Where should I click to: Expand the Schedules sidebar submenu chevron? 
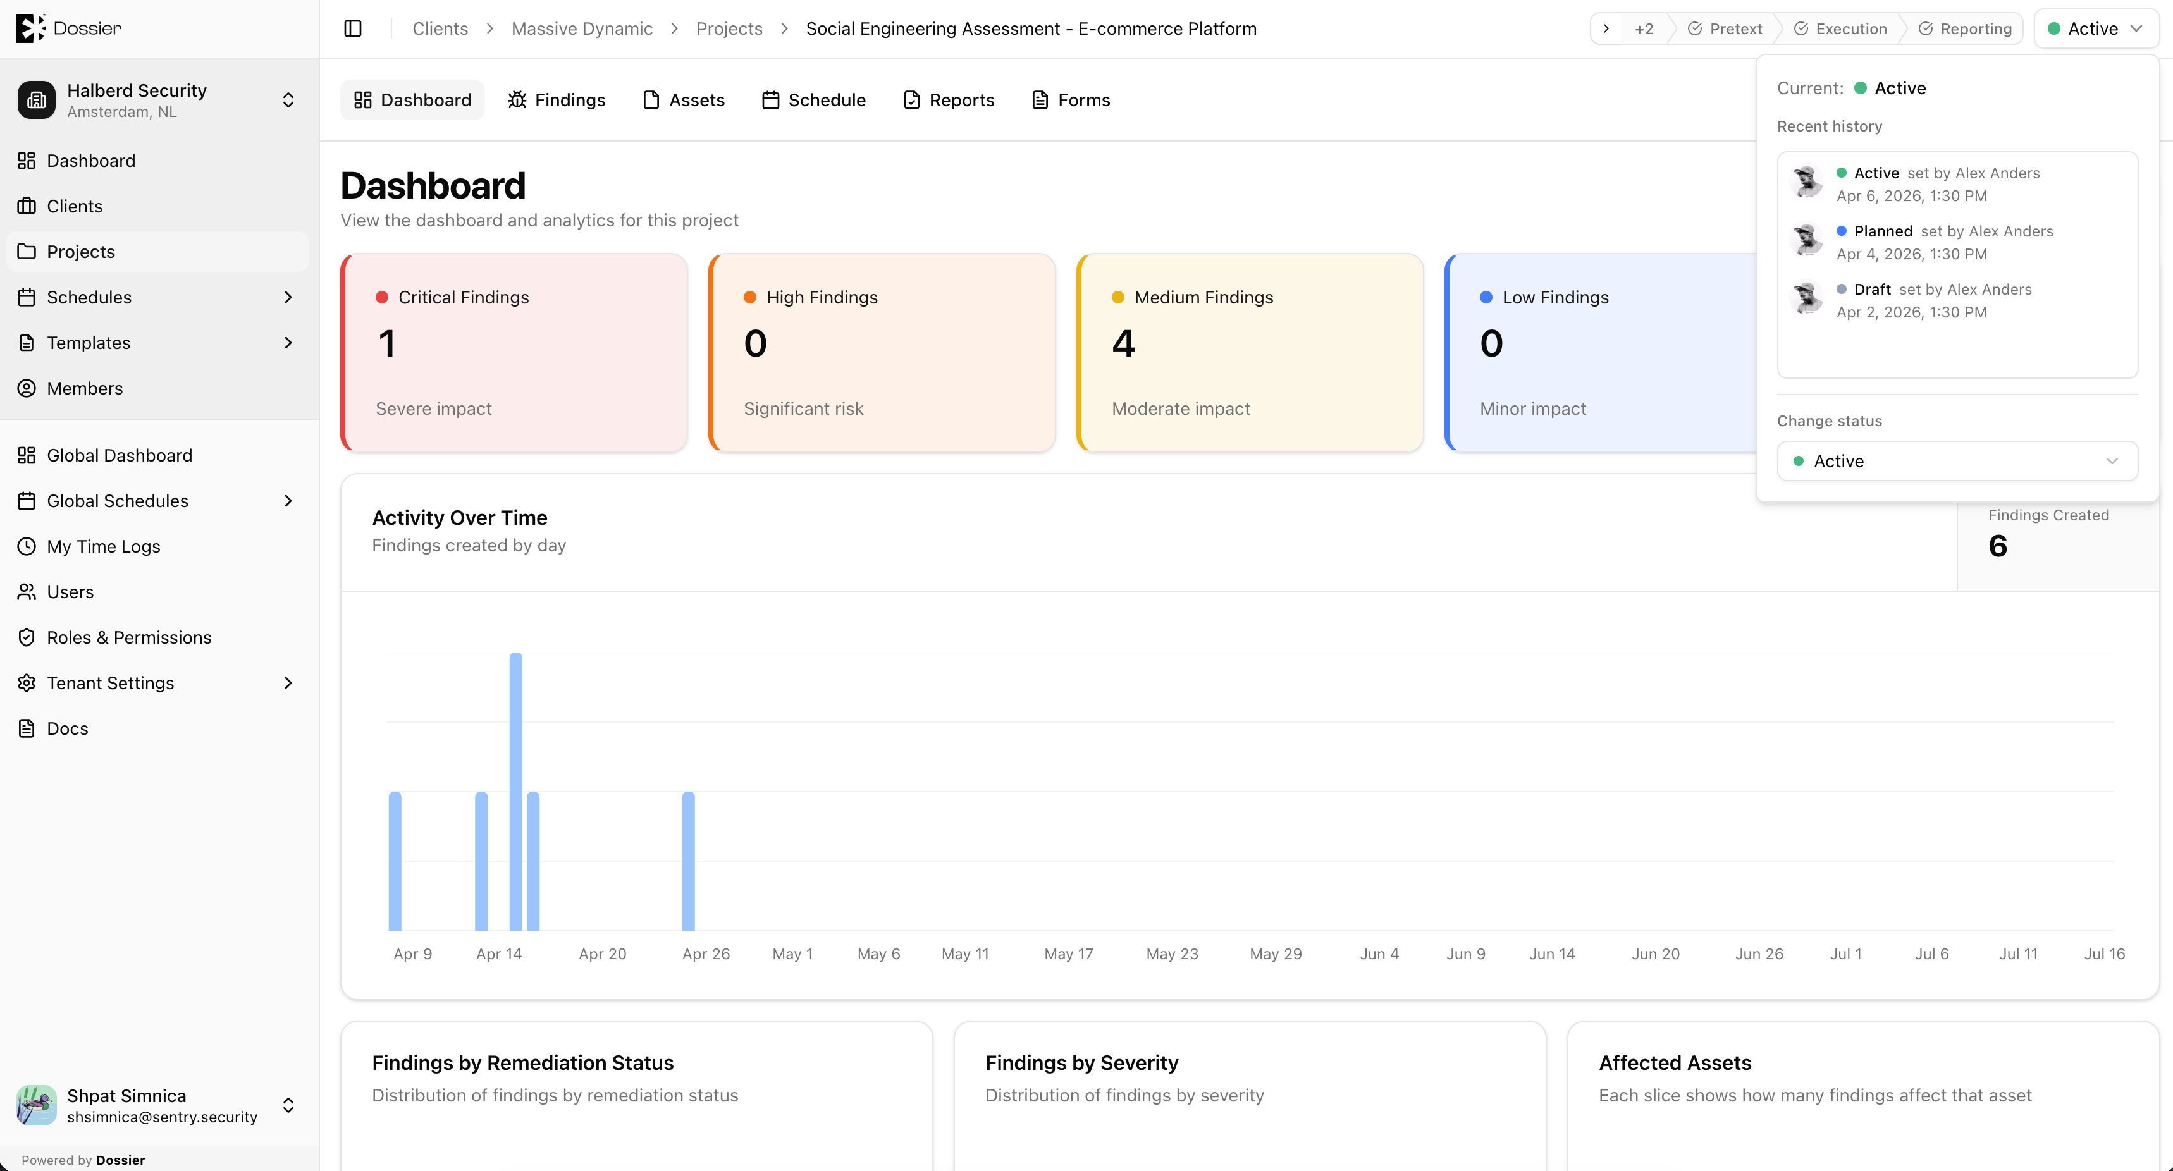(x=288, y=297)
